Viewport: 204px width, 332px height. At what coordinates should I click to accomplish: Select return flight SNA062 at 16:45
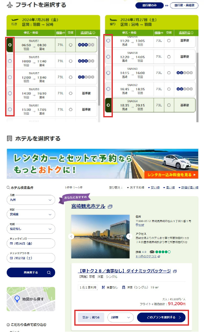click(108, 89)
